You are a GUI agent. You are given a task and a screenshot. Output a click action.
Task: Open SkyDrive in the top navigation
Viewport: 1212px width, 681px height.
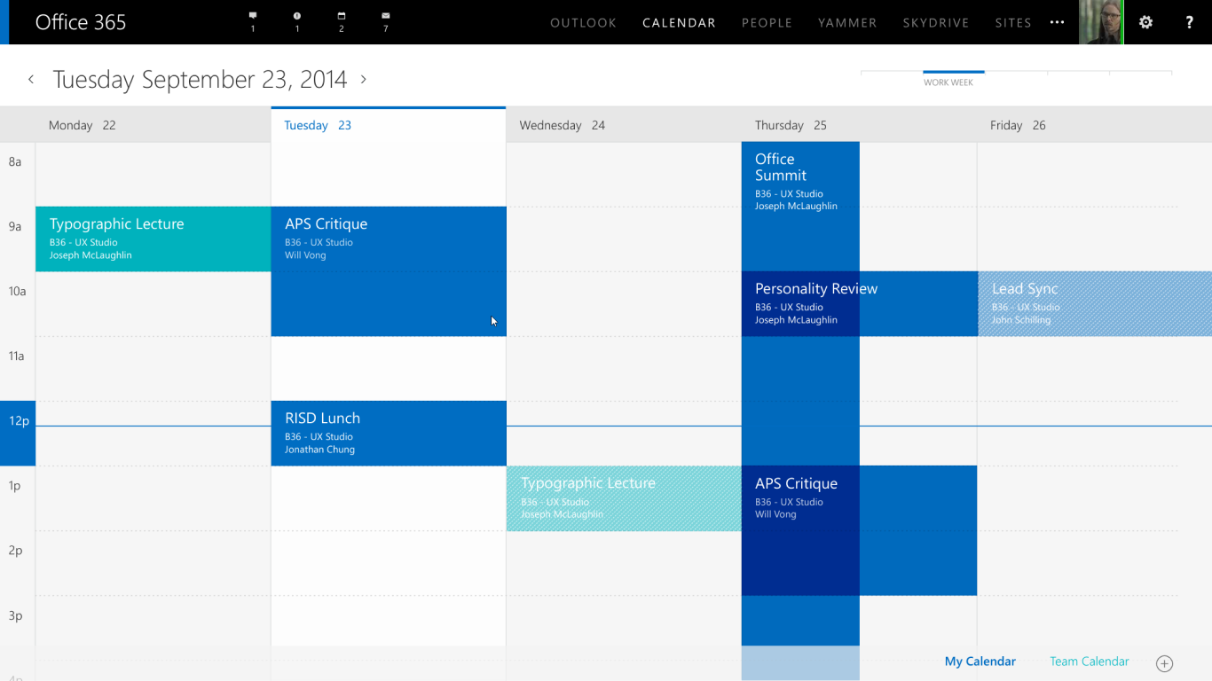coord(936,23)
